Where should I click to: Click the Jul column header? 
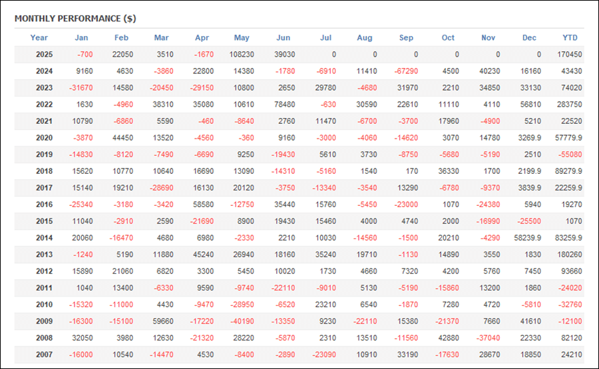pyautogui.click(x=326, y=37)
